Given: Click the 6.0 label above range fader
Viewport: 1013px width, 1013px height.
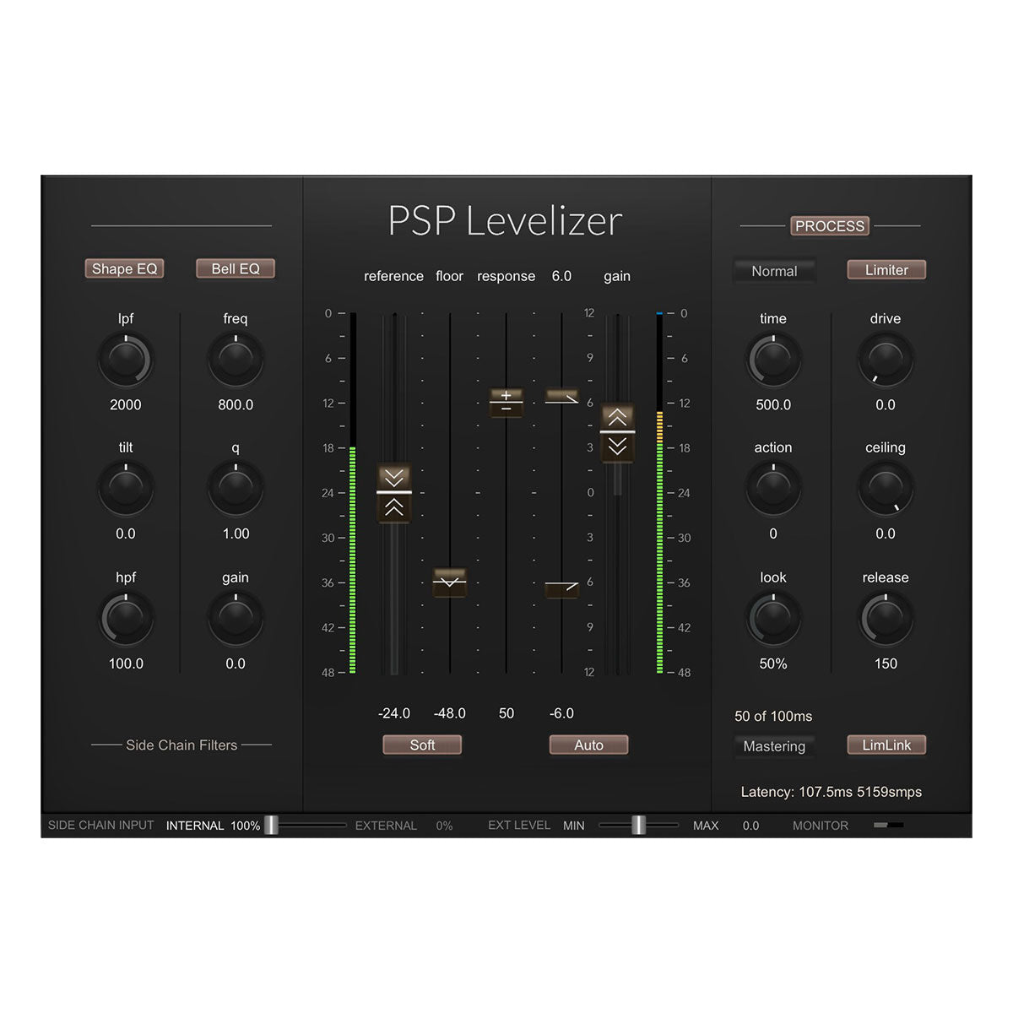Looking at the screenshot, I should [561, 276].
